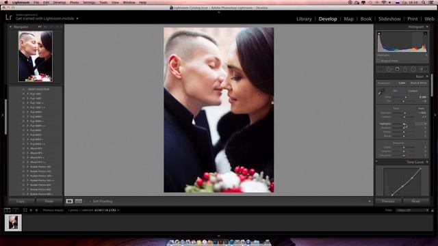Click the Reset button
The height and width of the screenshot is (246, 438).
(415, 201)
